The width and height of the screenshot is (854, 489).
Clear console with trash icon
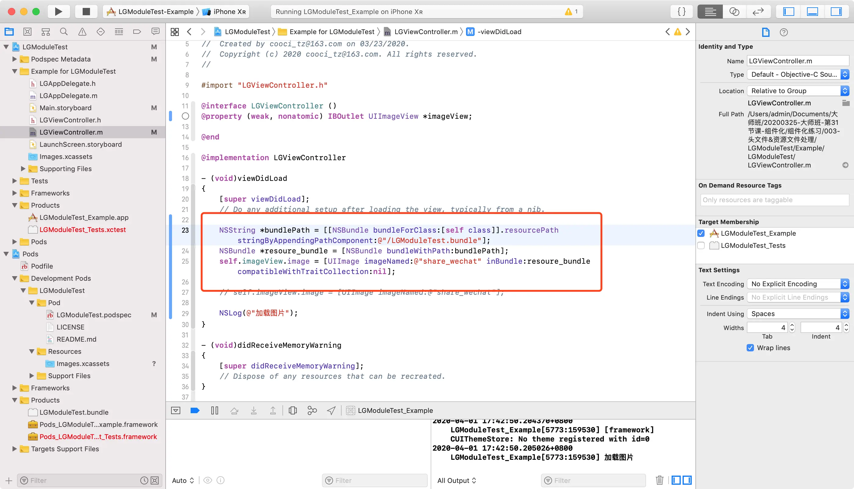point(659,480)
